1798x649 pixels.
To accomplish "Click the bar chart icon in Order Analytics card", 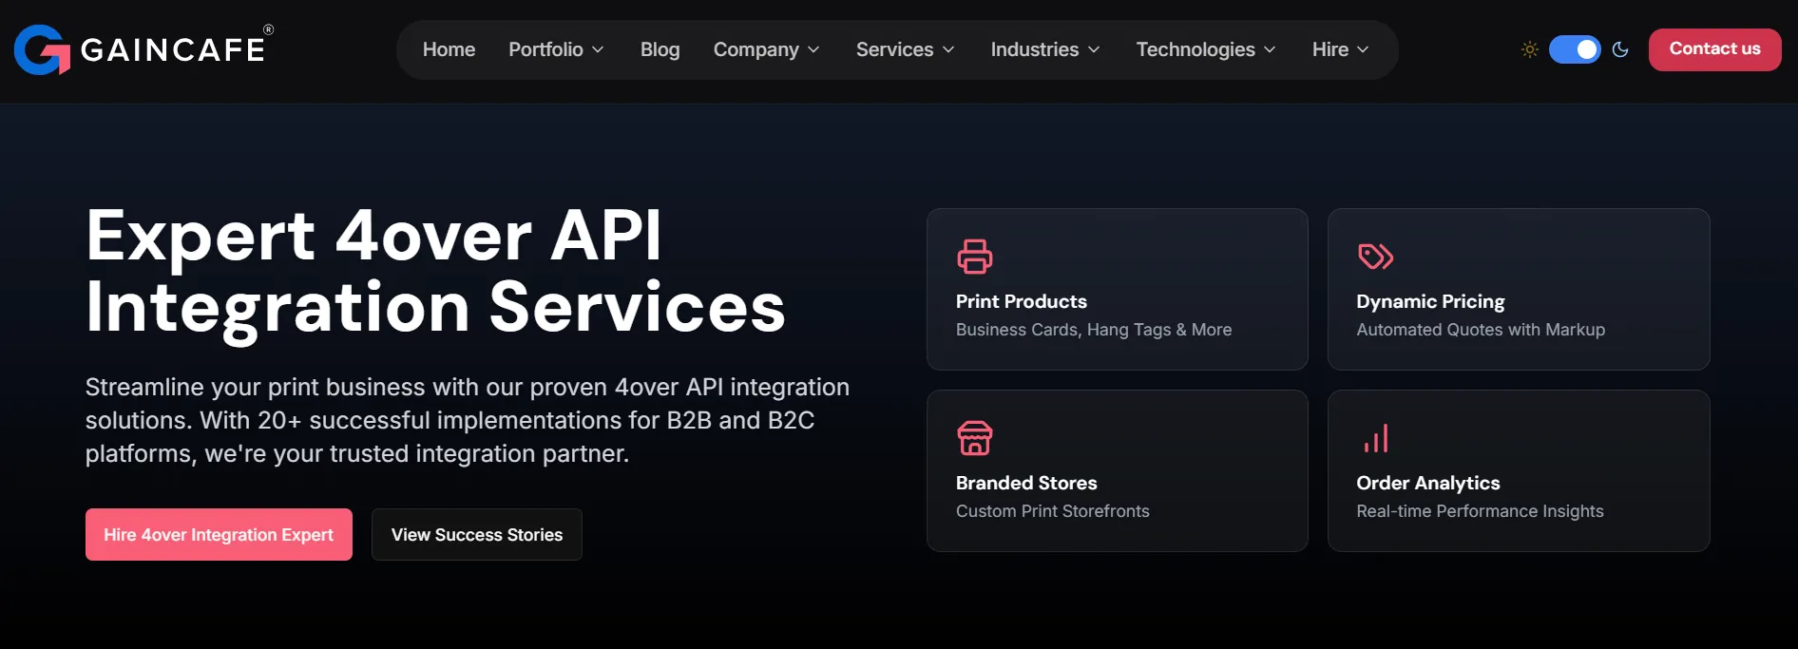I will (1375, 438).
